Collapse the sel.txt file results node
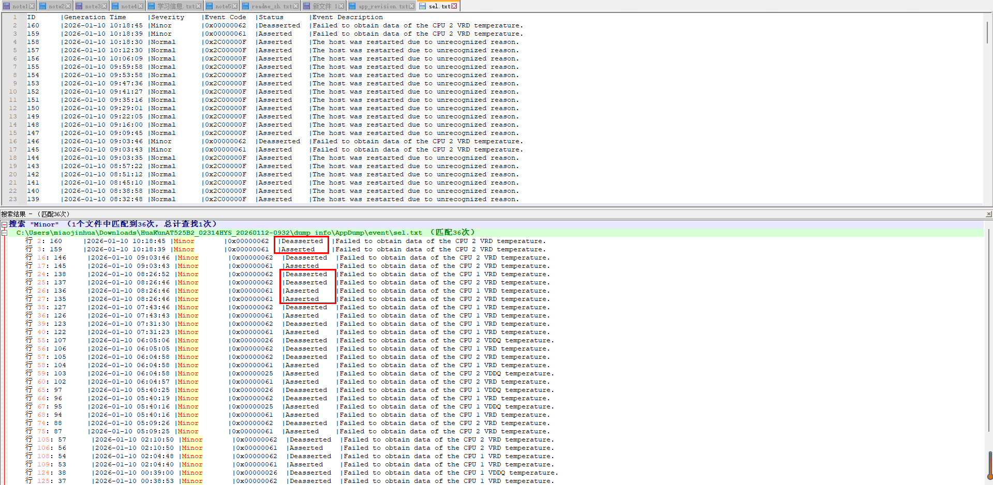 pos(4,233)
